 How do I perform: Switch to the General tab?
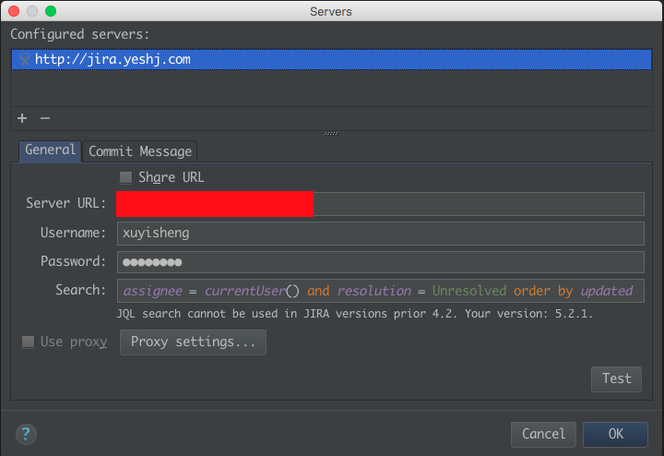pyautogui.click(x=50, y=150)
